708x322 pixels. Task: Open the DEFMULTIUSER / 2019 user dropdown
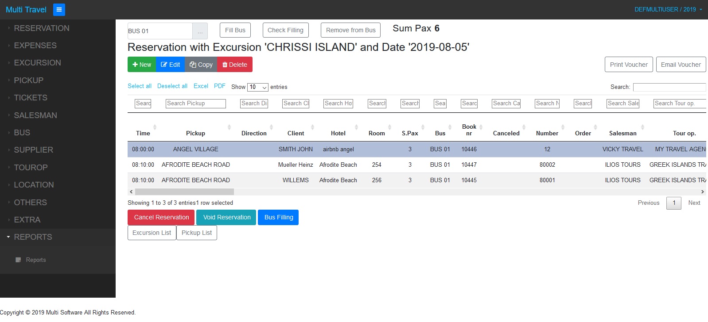click(668, 9)
